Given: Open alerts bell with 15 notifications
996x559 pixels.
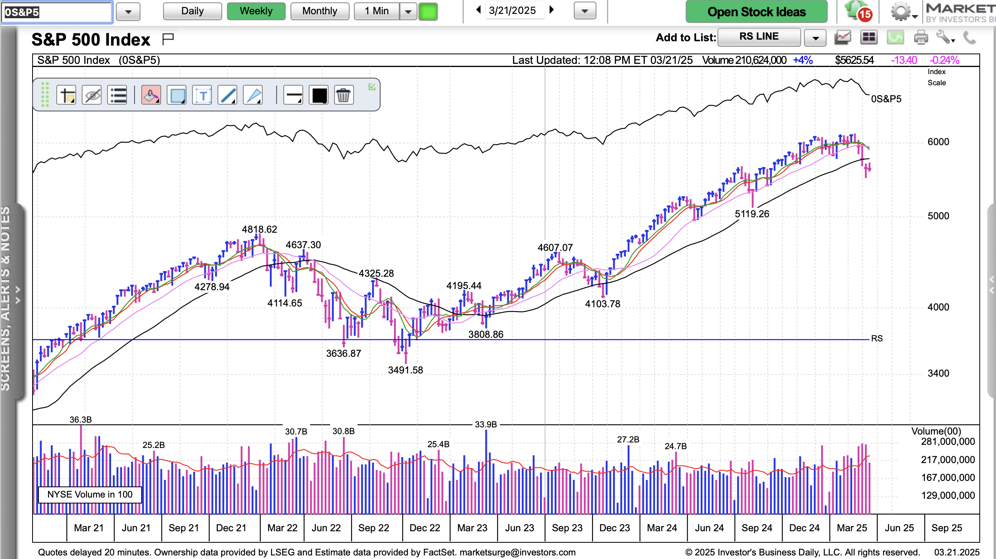Looking at the screenshot, I should tap(857, 11).
